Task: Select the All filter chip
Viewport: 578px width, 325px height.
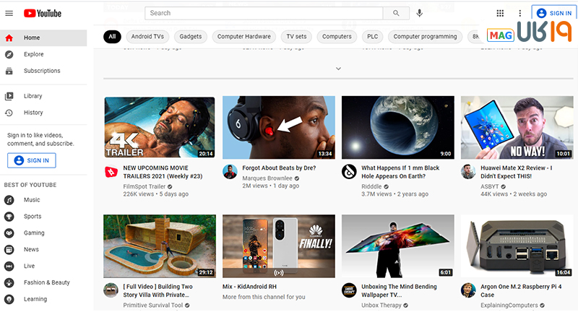Action: 112,36
